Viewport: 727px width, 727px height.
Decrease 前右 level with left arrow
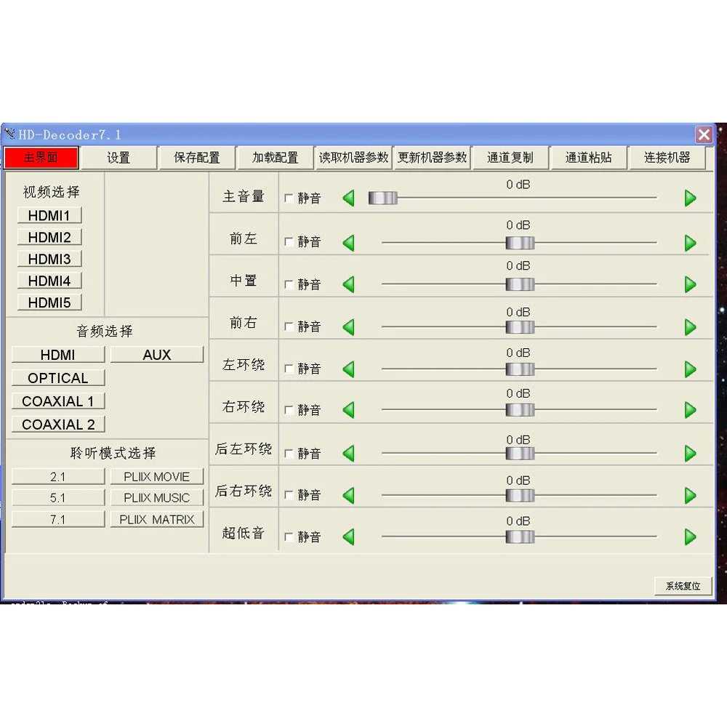349,327
